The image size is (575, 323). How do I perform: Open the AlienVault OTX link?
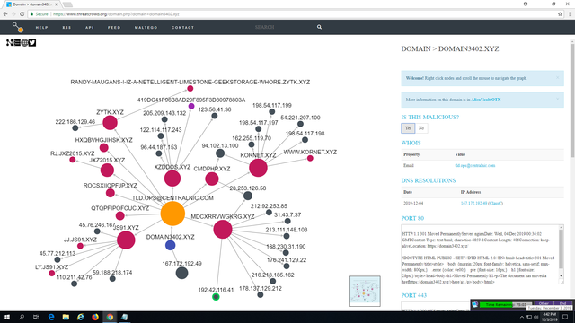pyautogui.click(x=486, y=100)
